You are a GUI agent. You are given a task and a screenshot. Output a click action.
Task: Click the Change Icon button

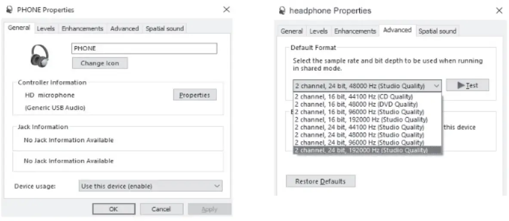(x=99, y=63)
